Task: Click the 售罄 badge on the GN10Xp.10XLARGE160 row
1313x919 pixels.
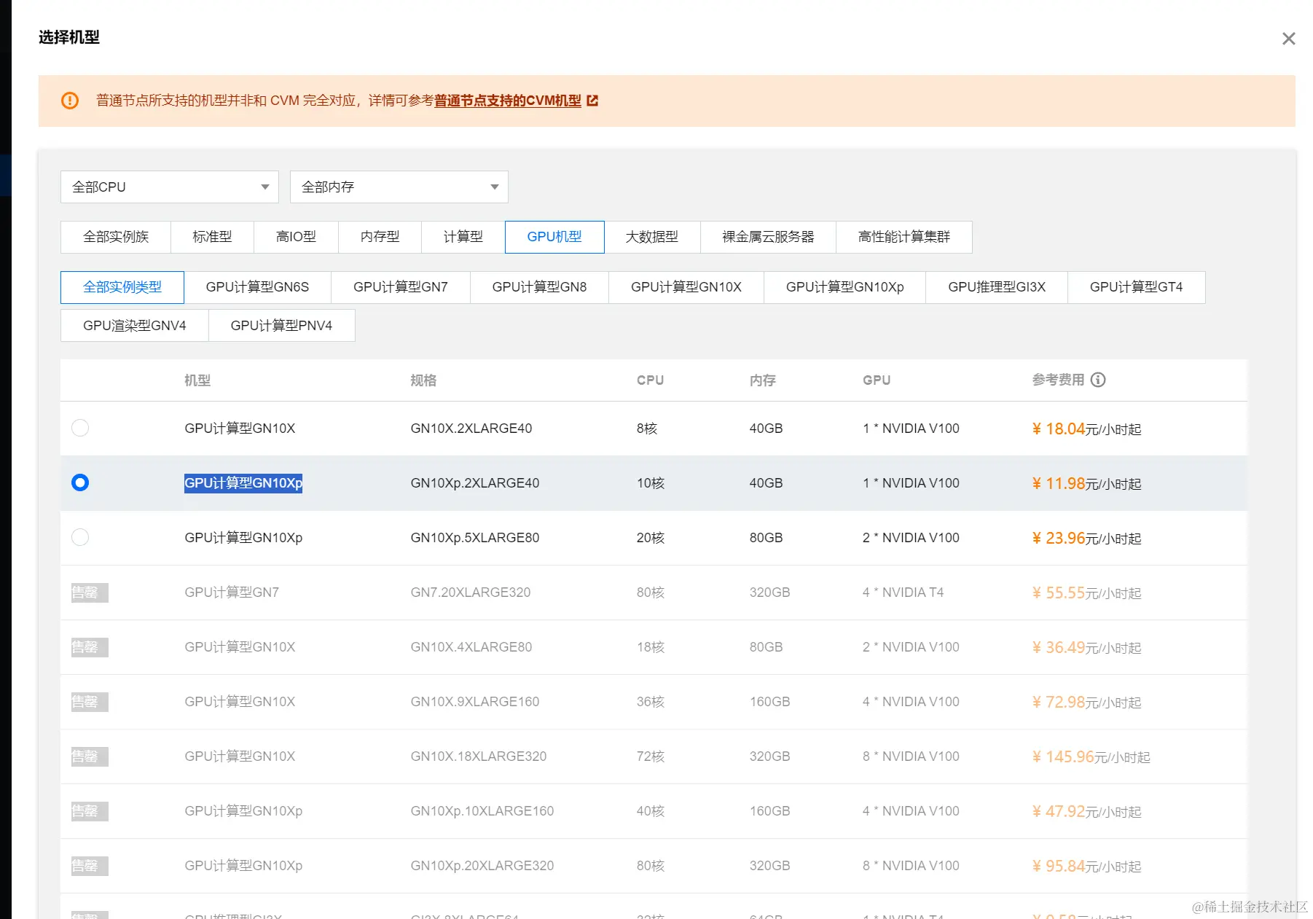Action: point(90,811)
